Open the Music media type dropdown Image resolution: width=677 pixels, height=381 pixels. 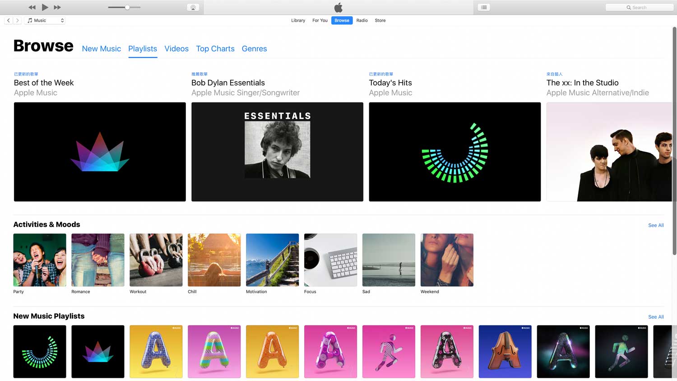[45, 20]
